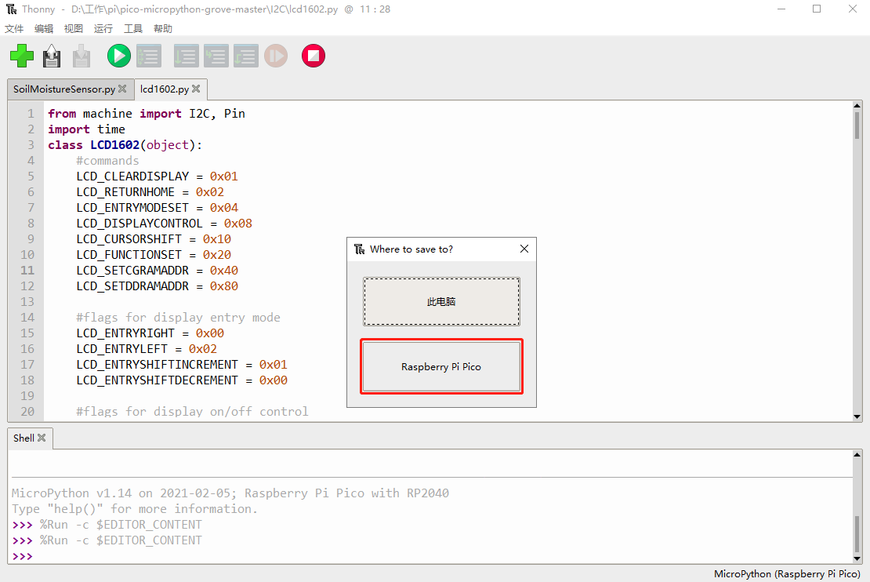This screenshot has height=582, width=870.
Task: Click the greyed Save file icon
Action: (x=82, y=56)
